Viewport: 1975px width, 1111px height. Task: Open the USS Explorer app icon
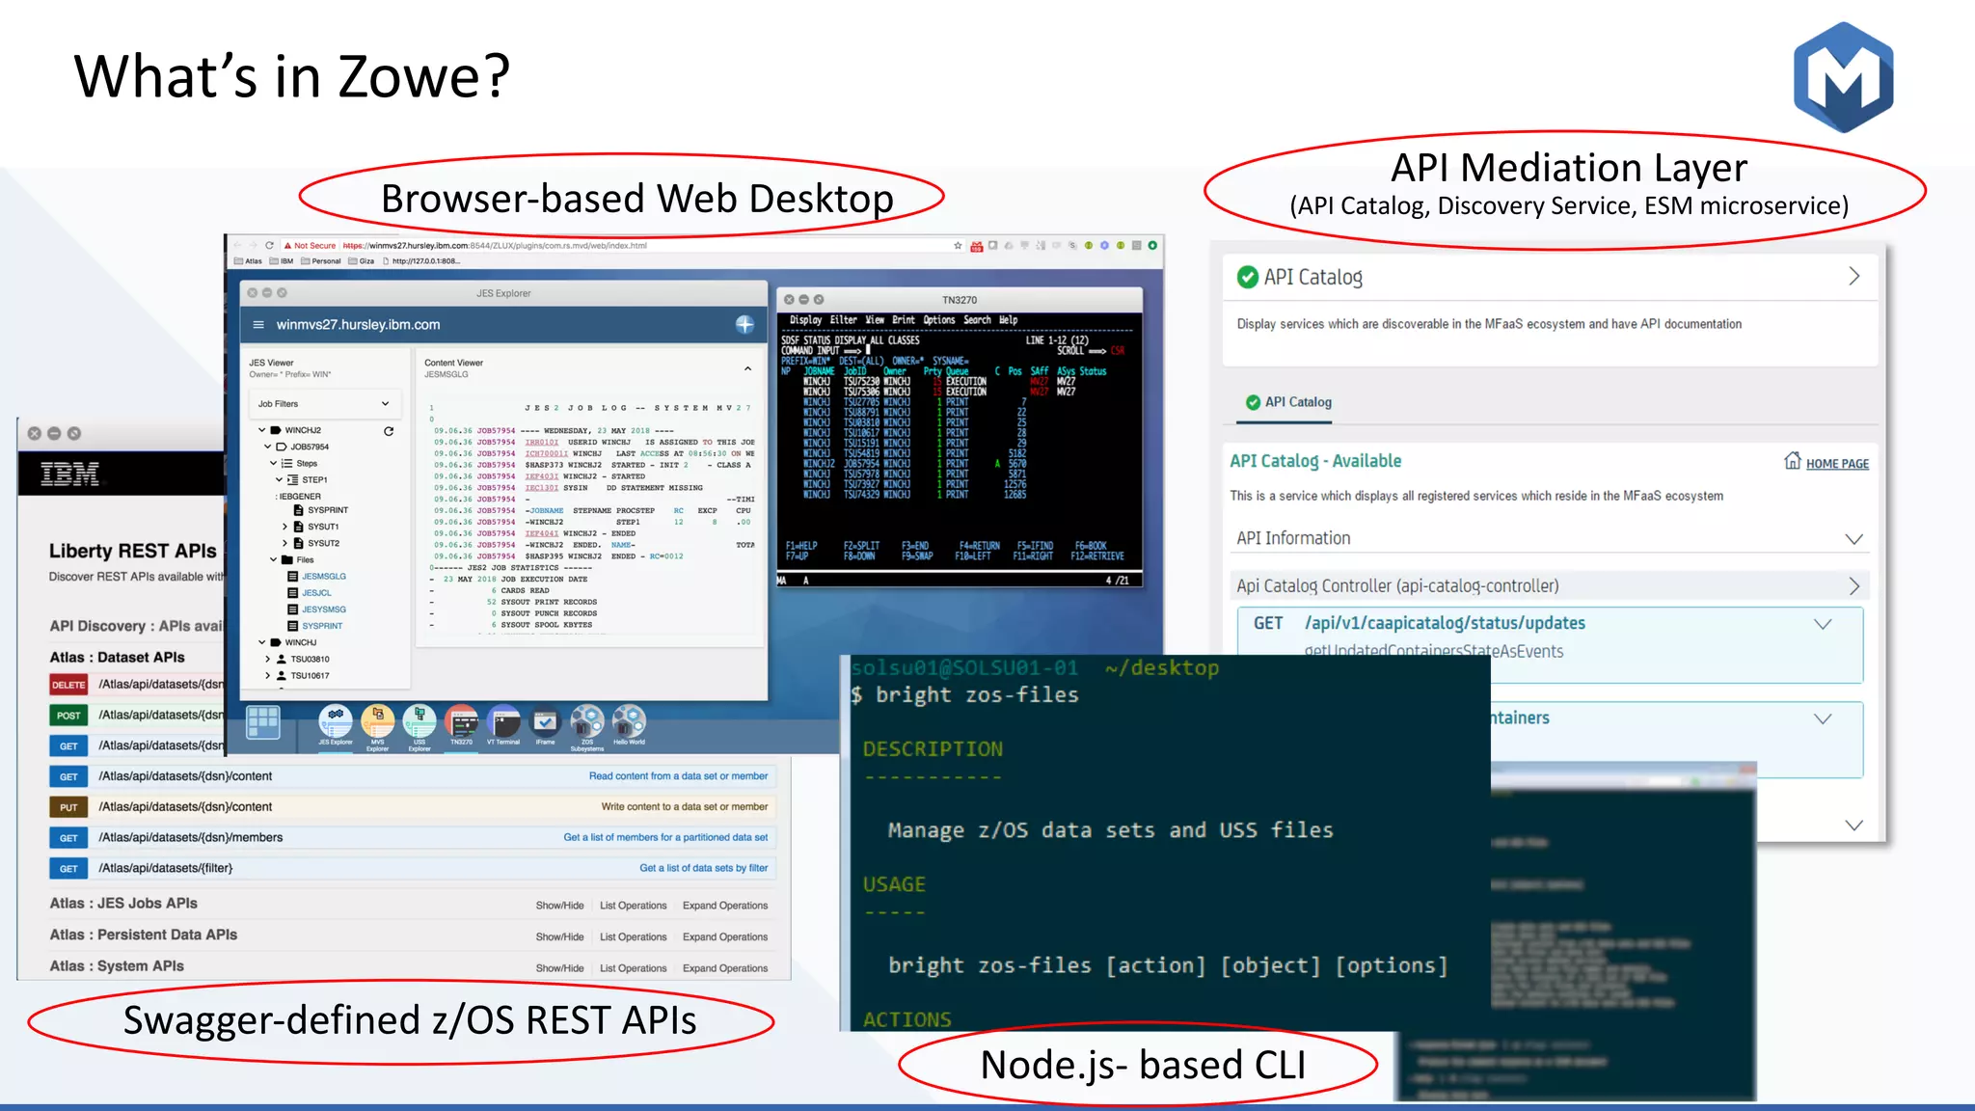click(x=419, y=720)
